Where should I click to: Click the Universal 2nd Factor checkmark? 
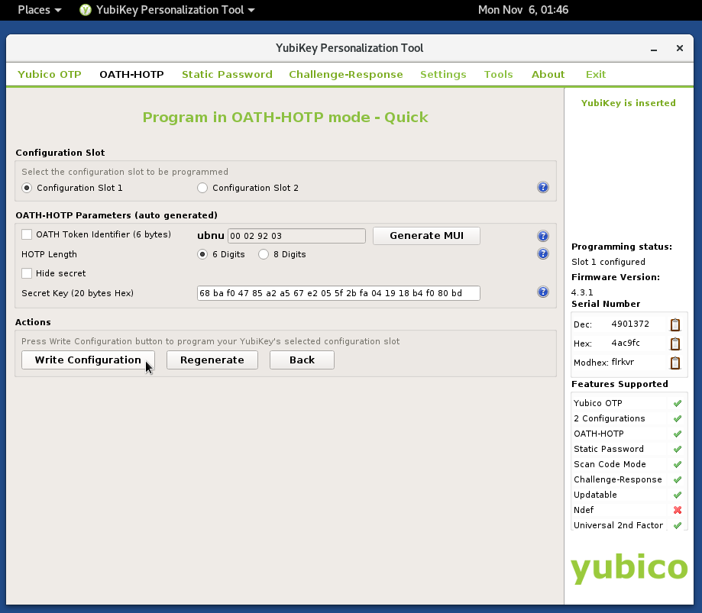[678, 525]
